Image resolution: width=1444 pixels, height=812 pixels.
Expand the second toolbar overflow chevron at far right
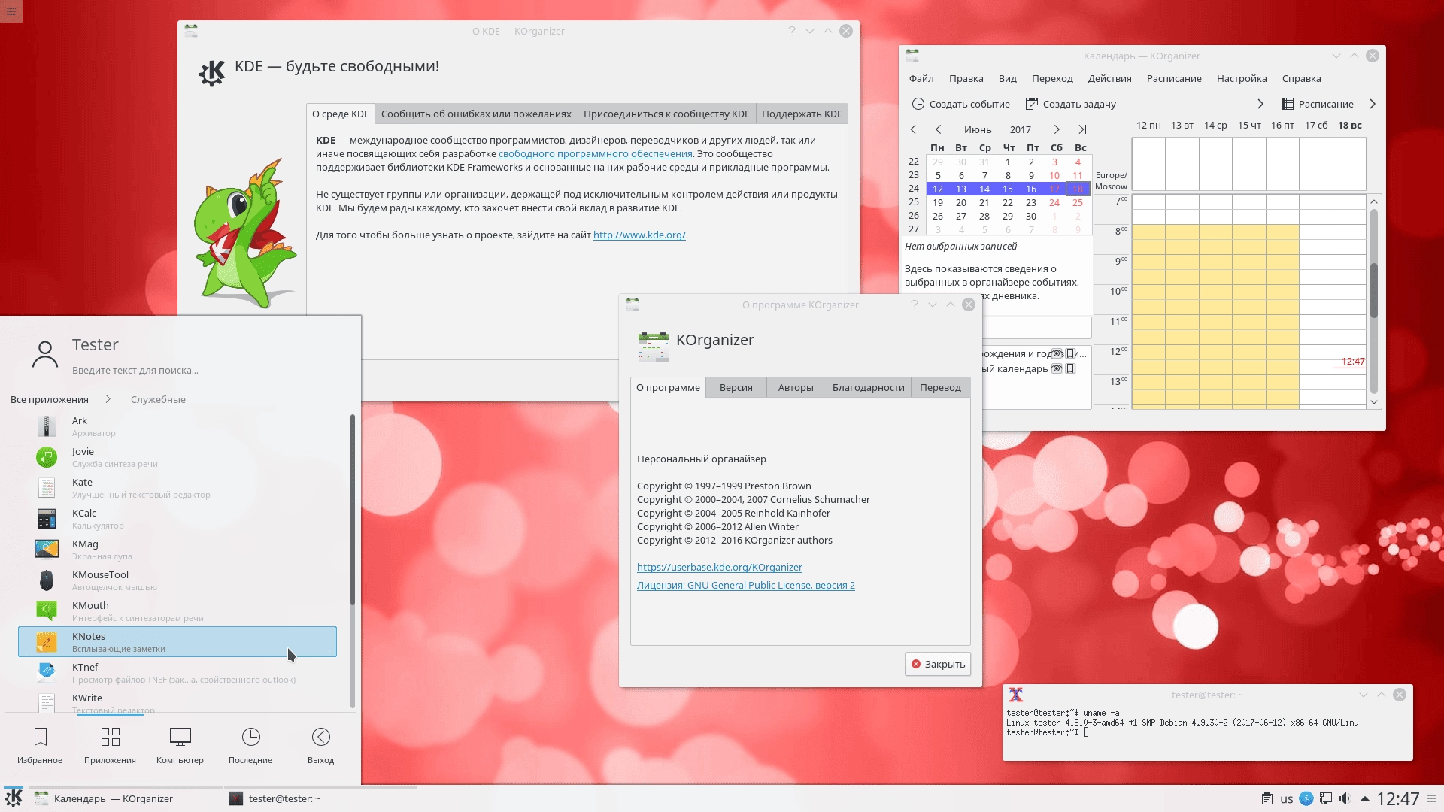coord(1373,104)
